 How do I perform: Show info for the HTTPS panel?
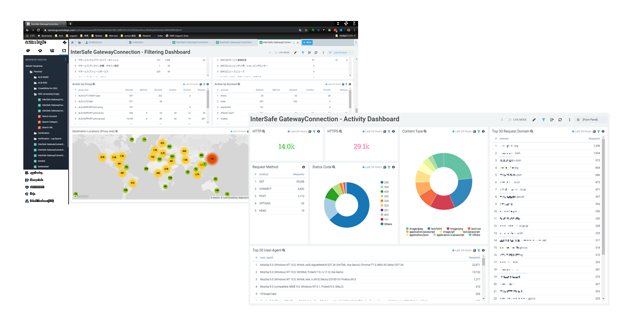coord(393,131)
